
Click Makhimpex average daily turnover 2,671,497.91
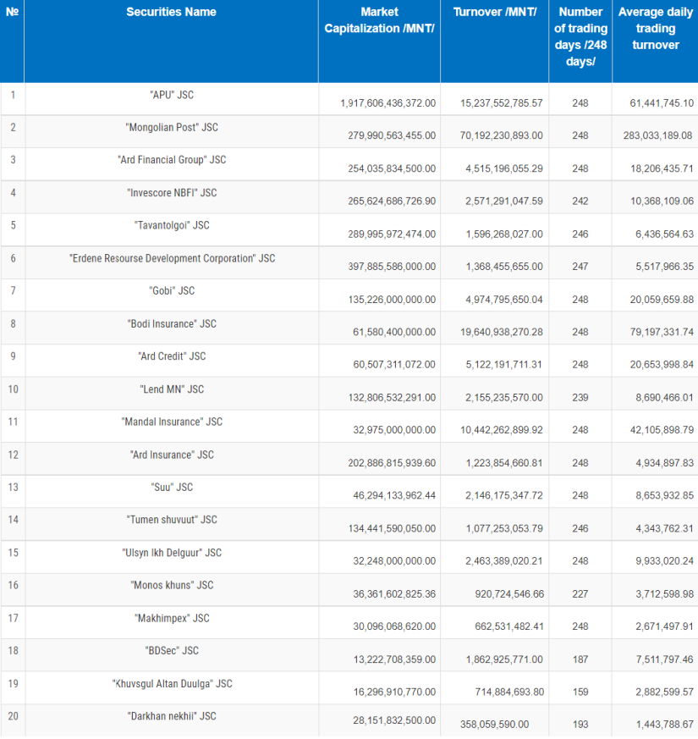pyautogui.click(x=664, y=626)
